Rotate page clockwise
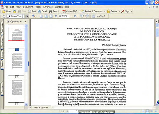The height and width of the screenshot is (114, 159). (82, 16)
